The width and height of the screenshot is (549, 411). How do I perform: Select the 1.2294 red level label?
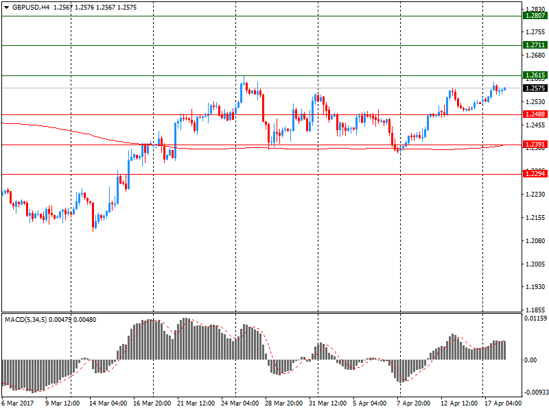point(535,174)
